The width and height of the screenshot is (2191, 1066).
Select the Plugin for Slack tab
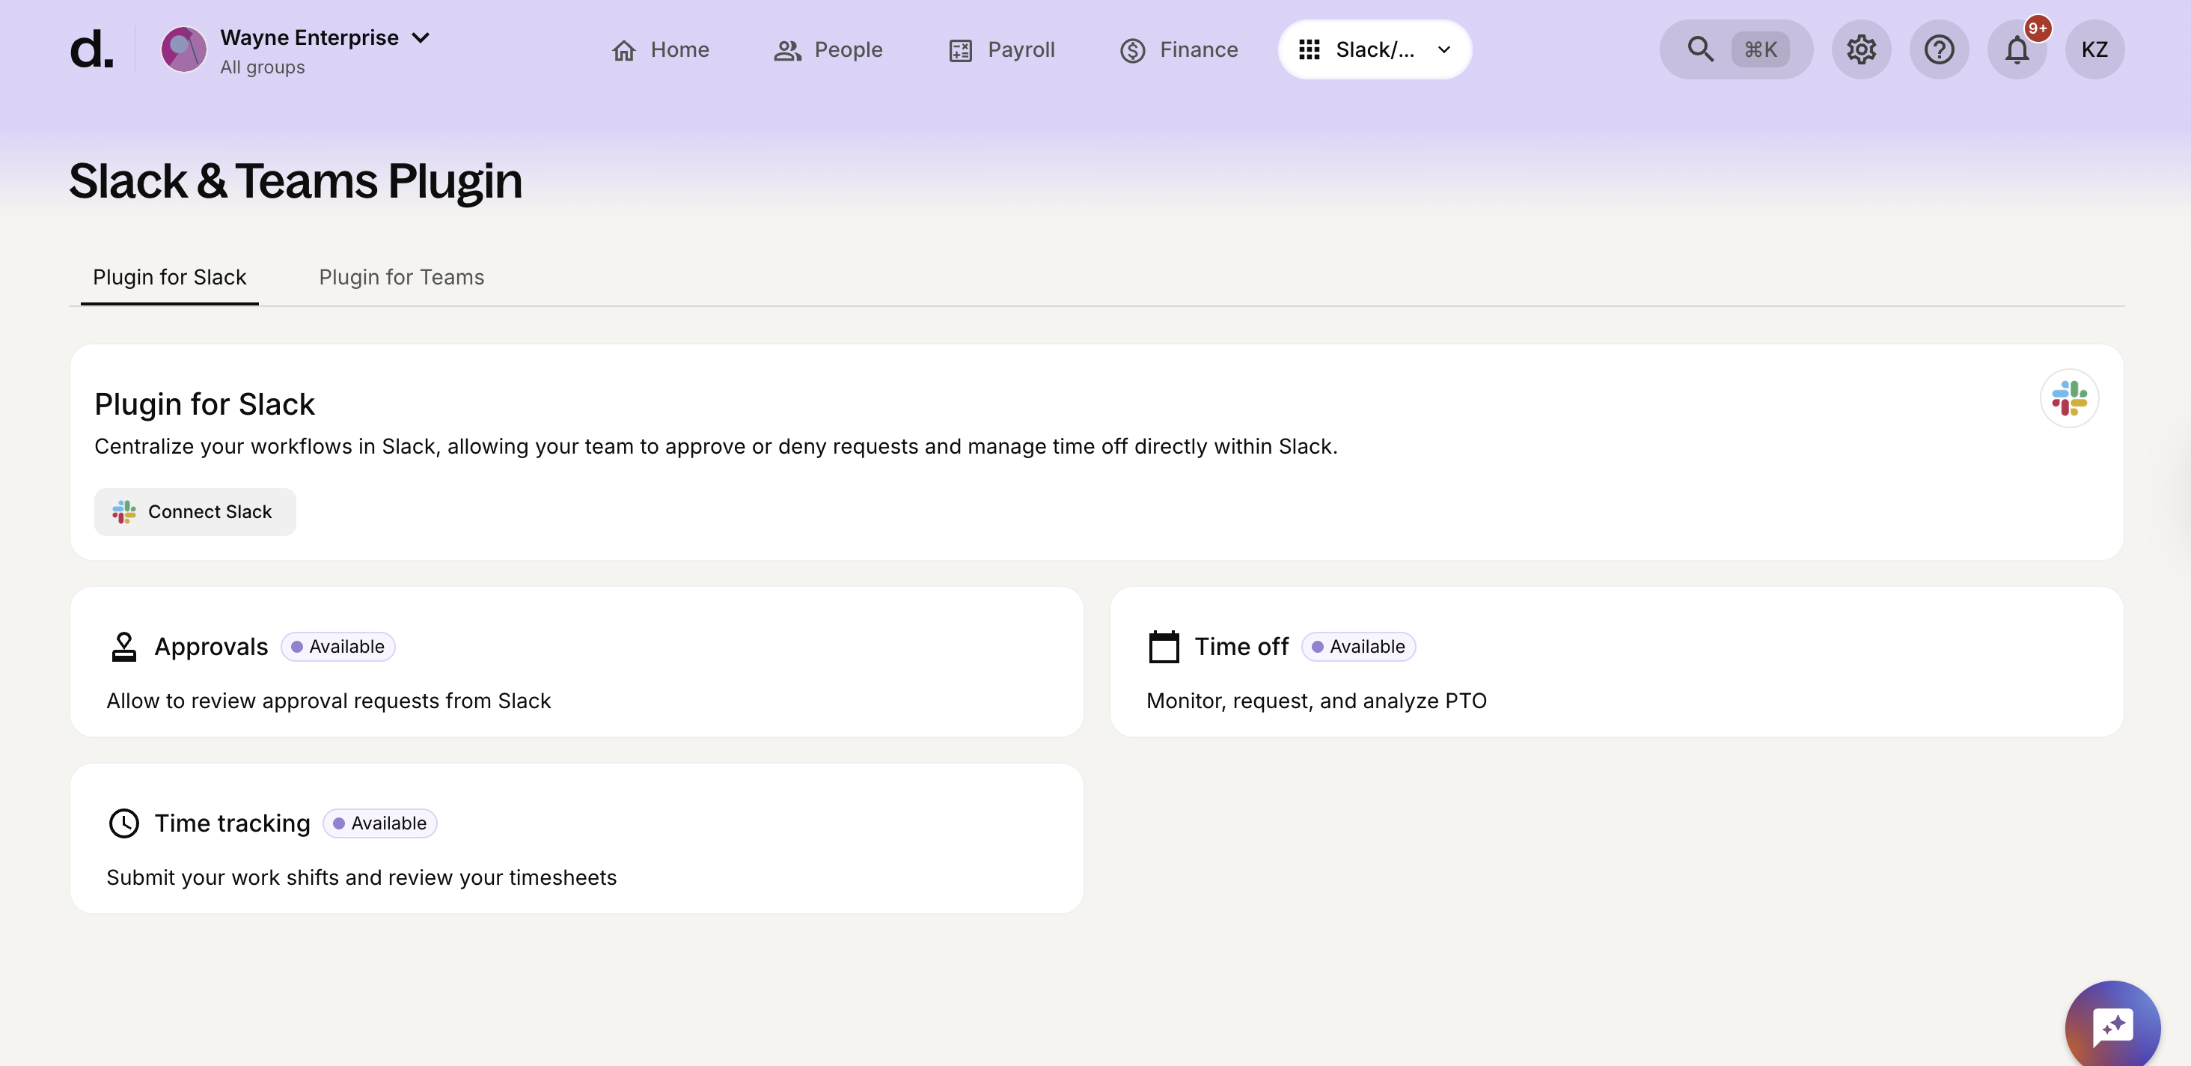[169, 277]
